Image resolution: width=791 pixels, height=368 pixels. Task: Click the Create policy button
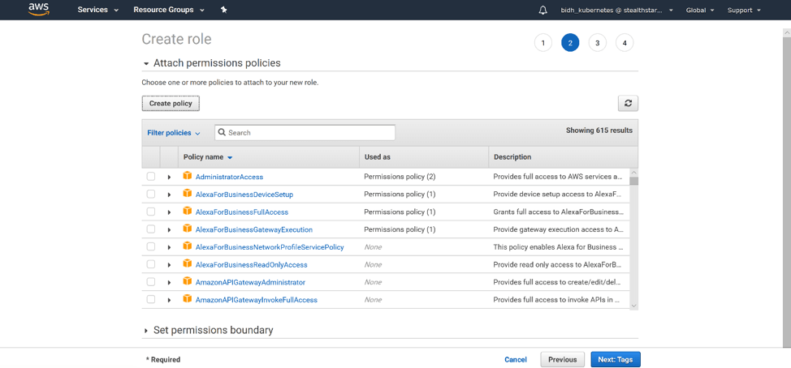171,103
